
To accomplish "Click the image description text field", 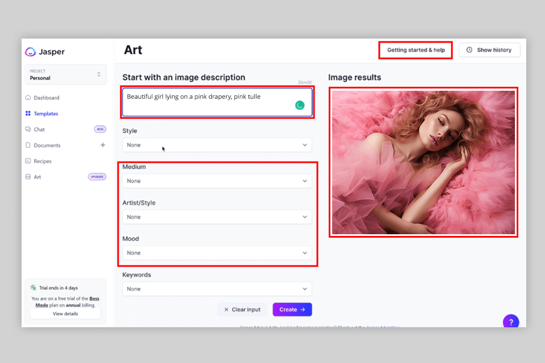I will point(217,102).
